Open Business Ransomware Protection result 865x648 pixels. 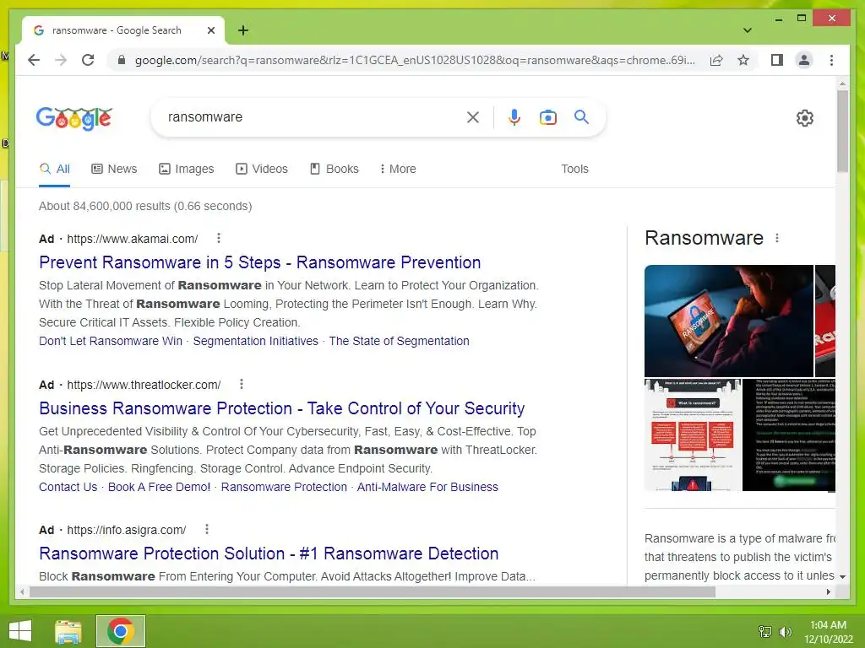coord(282,408)
